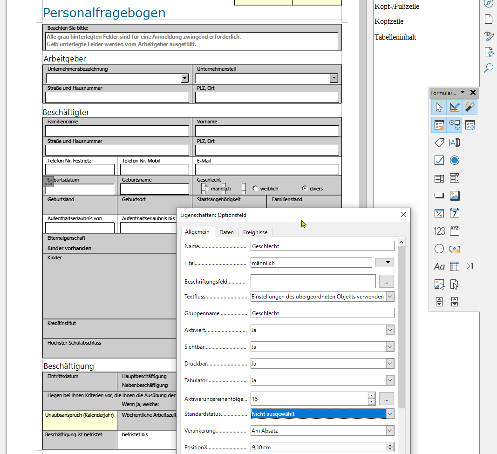
Task: Select Tabelleninhalt style in sidebar
Action: tap(395, 37)
